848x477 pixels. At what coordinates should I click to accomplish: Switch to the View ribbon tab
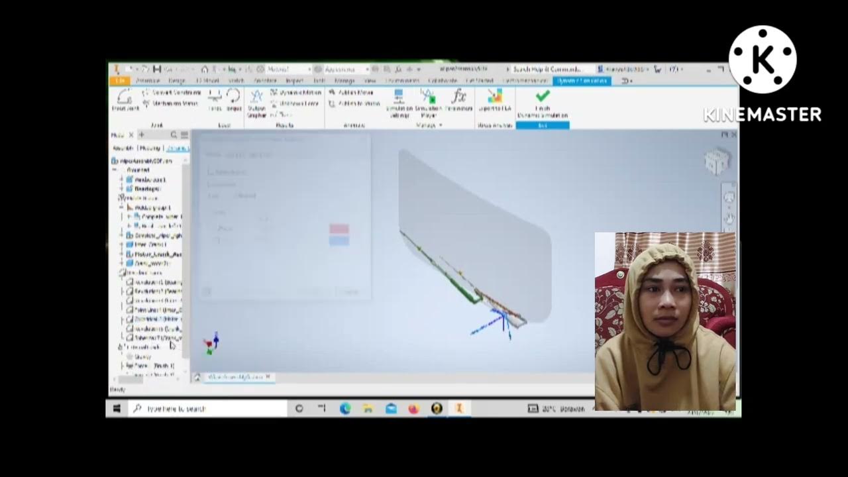point(370,81)
